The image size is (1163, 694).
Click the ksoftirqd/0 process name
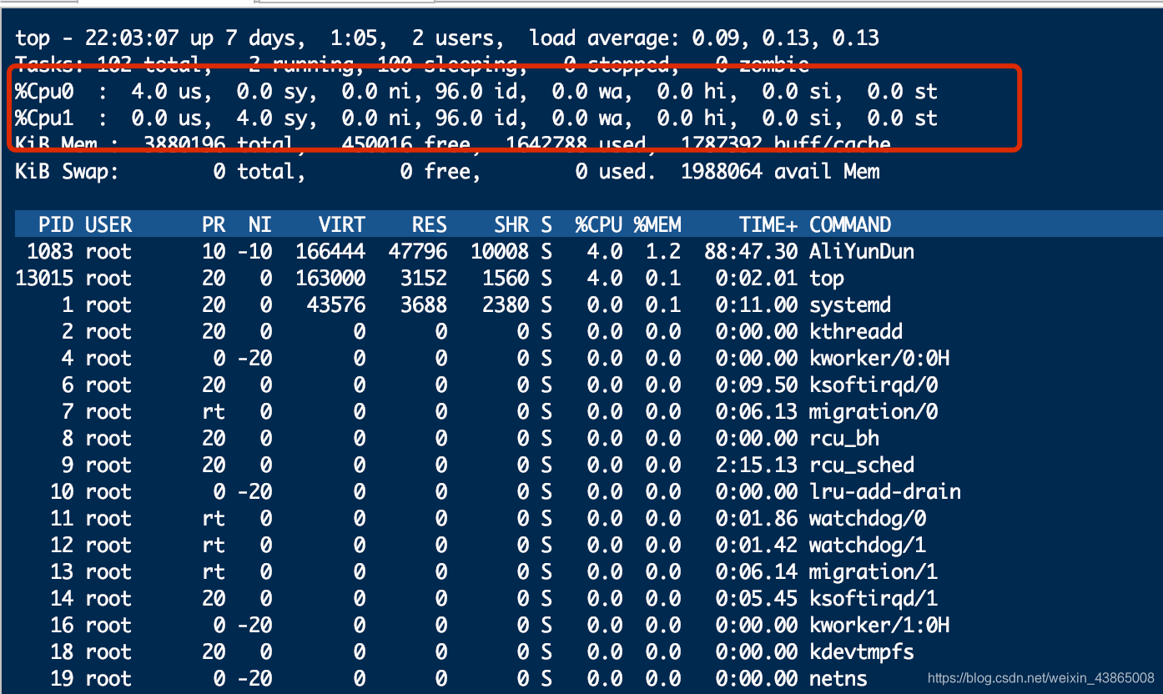tap(874, 385)
